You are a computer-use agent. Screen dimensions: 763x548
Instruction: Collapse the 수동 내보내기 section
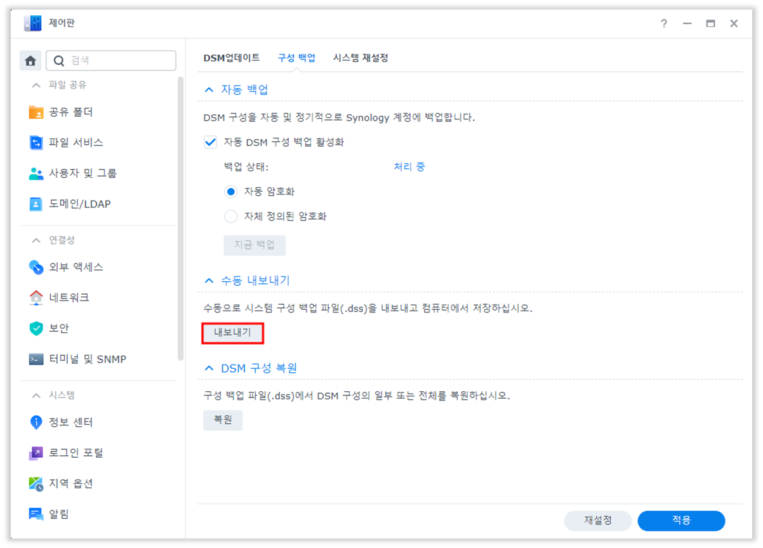[209, 280]
